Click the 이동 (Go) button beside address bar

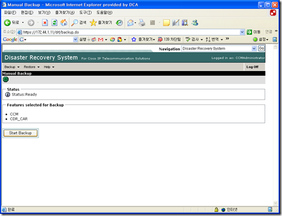[253, 32]
